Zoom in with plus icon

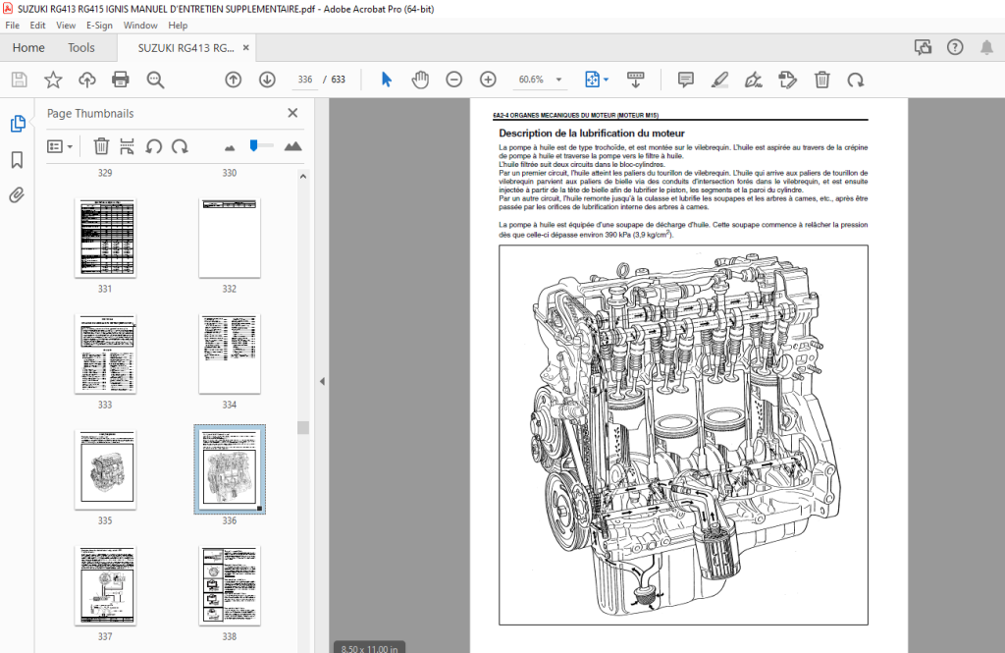[488, 80]
